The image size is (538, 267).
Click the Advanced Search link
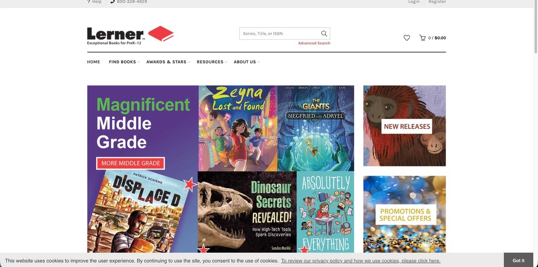(314, 43)
